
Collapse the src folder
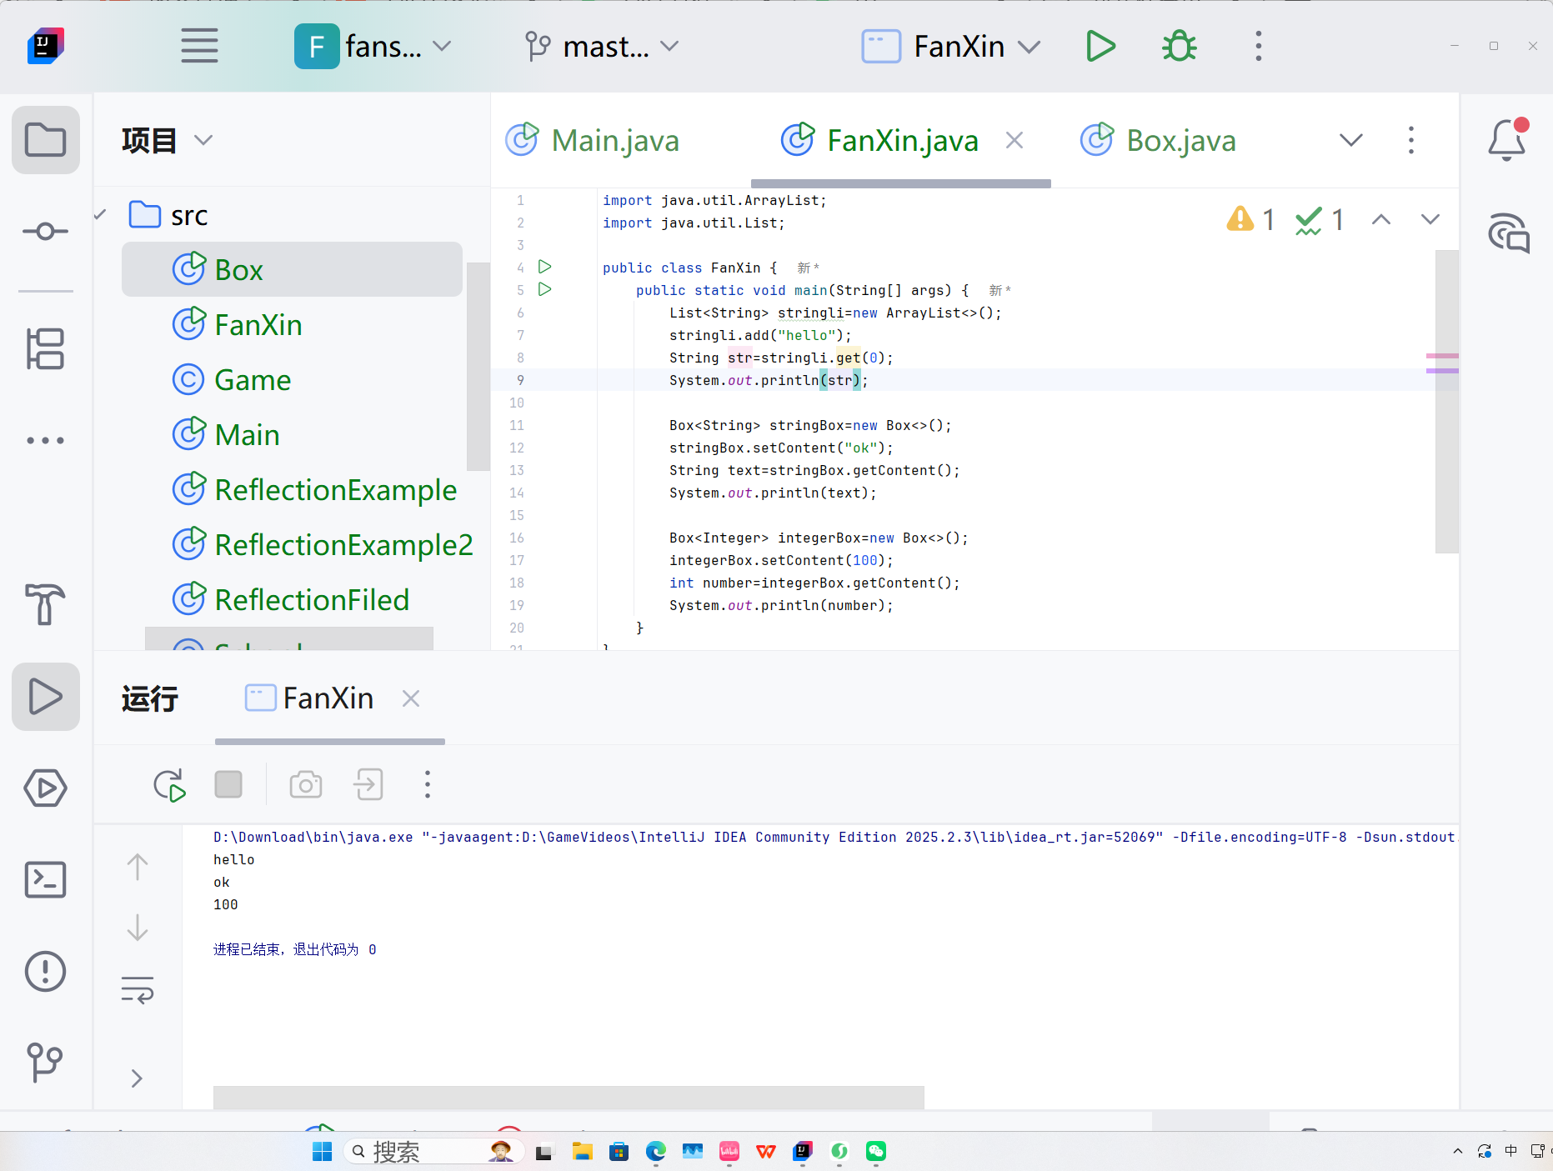coord(101,215)
